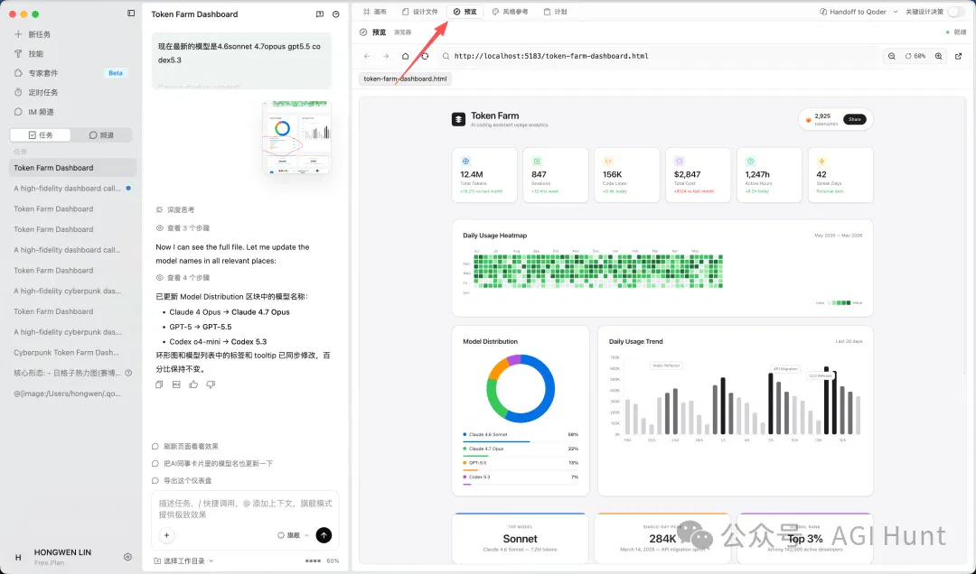976x574 pixels.
Task: Click the clock icon beside 核心形态 task
Action: tap(128, 373)
